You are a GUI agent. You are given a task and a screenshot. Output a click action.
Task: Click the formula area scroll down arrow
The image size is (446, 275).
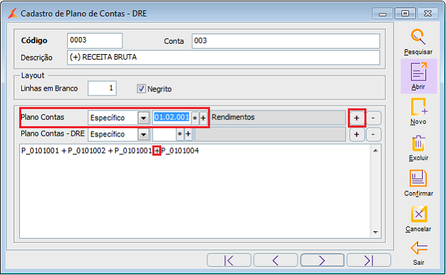(x=375, y=232)
